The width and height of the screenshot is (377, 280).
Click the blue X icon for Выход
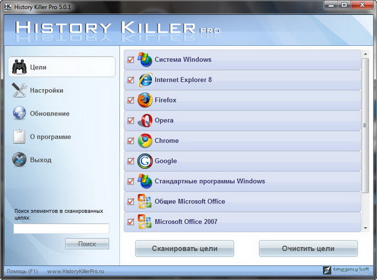[20, 160]
